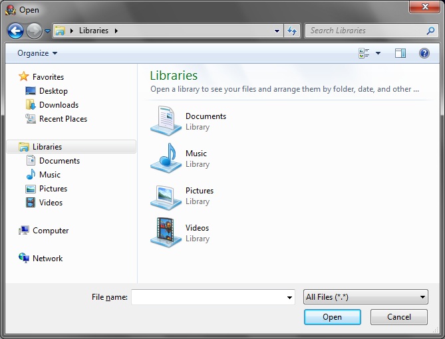Select Documents Library label in file list
Screen dimensions: 445x339
point(206,122)
